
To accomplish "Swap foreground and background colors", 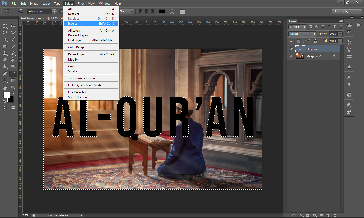I will click(13, 93).
